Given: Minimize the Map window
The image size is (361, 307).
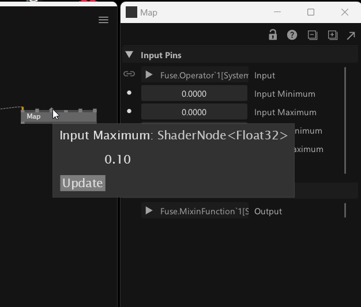Looking at the screenshot, I should (277, 12).
